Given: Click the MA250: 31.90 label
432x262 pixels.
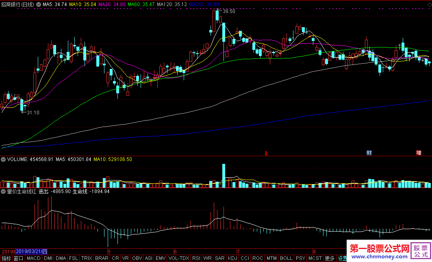Looking at the screenshot, I should point(204,4).
